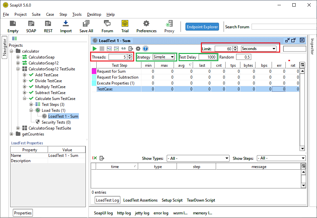The image size is (317, 218).
Task: Export load test statistics icon
Action: (131, 49)
